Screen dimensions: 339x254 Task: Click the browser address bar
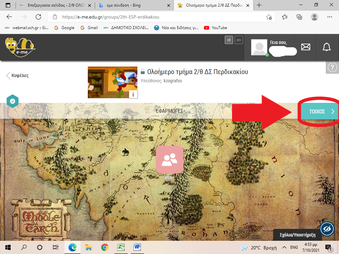(159, 17)
